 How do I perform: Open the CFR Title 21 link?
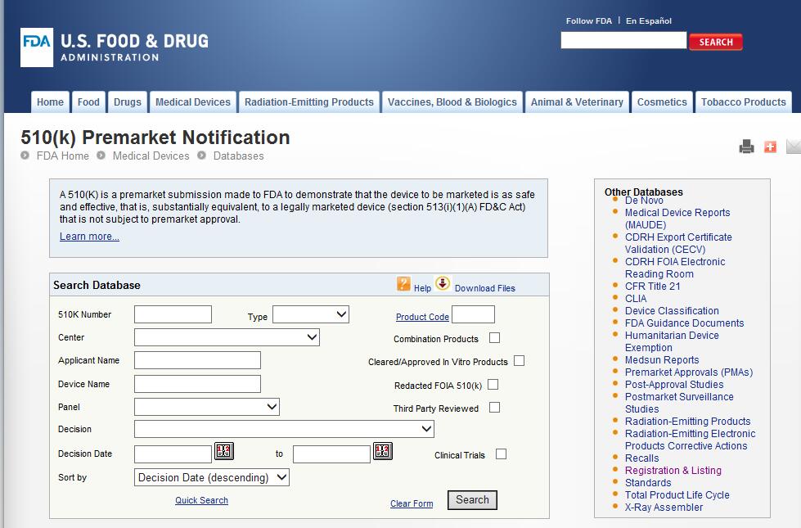pyautogui.click(x=653, y=287)
